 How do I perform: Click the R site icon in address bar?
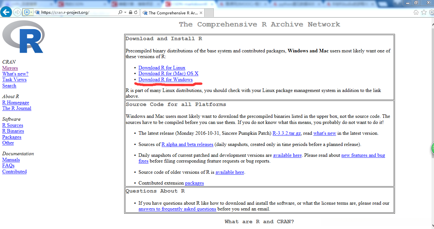tap(37, 12)
